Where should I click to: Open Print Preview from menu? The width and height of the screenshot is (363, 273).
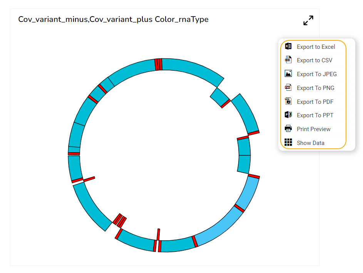(x=313, y=129)
